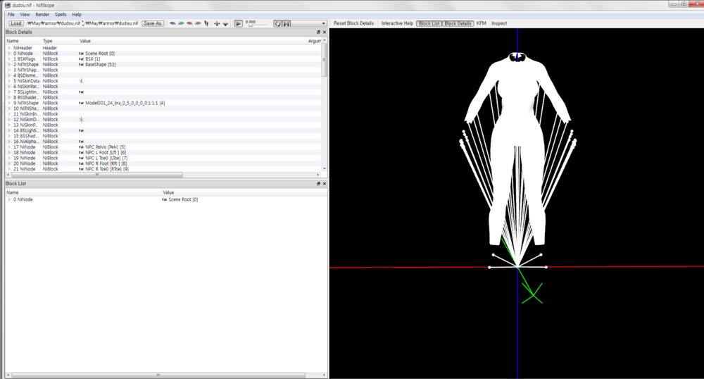The height and width of the screenshot is (379, 704).
Task: Select the 'NPC Pelvis [Pelv] [5]' value
Action: point(105,147)
